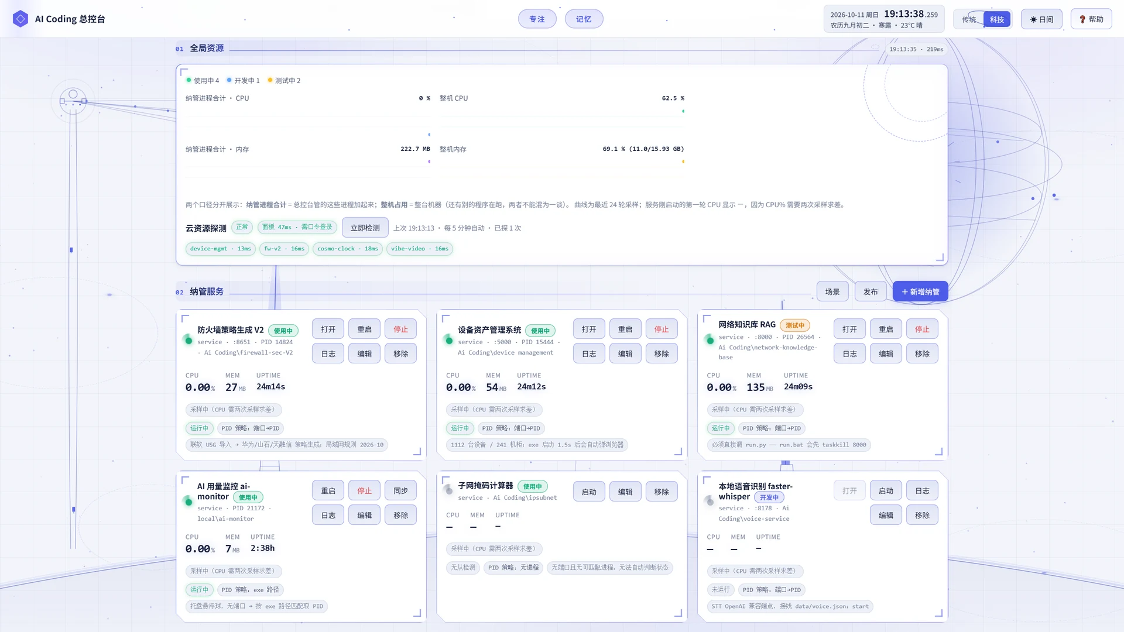Click green status dot of 防火墙策略生成 V2
This screenshot has height=632, width=1124.
click(x=189, y=340)
